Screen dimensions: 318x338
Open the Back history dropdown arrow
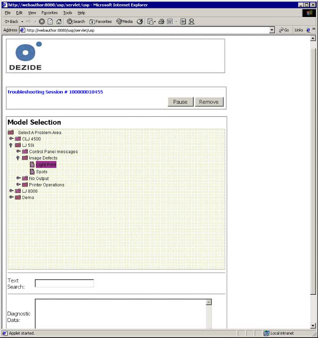click(x=22, y=22)
